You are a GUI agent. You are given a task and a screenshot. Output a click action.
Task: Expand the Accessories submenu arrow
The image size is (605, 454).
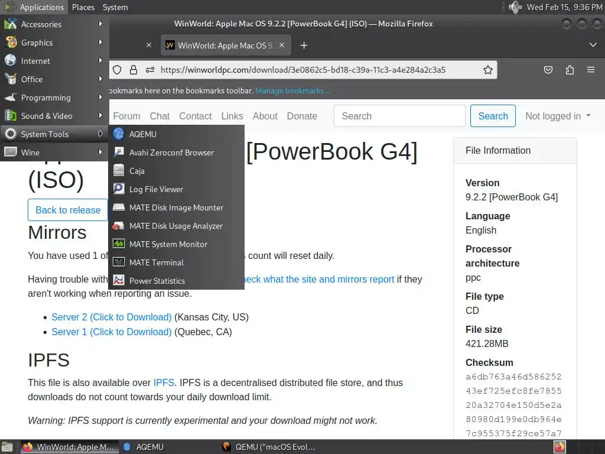(x=100, y=24)
